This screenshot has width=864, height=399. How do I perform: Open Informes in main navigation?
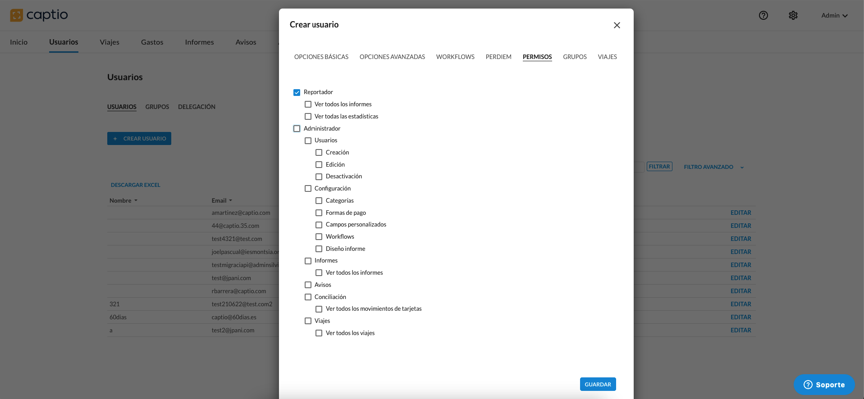(x=199, y=42)
